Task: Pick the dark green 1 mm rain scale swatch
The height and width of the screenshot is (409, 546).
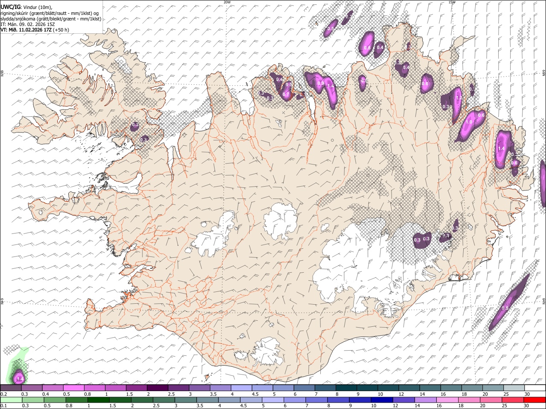Action: pyautogui.click(x=98, y=400)
